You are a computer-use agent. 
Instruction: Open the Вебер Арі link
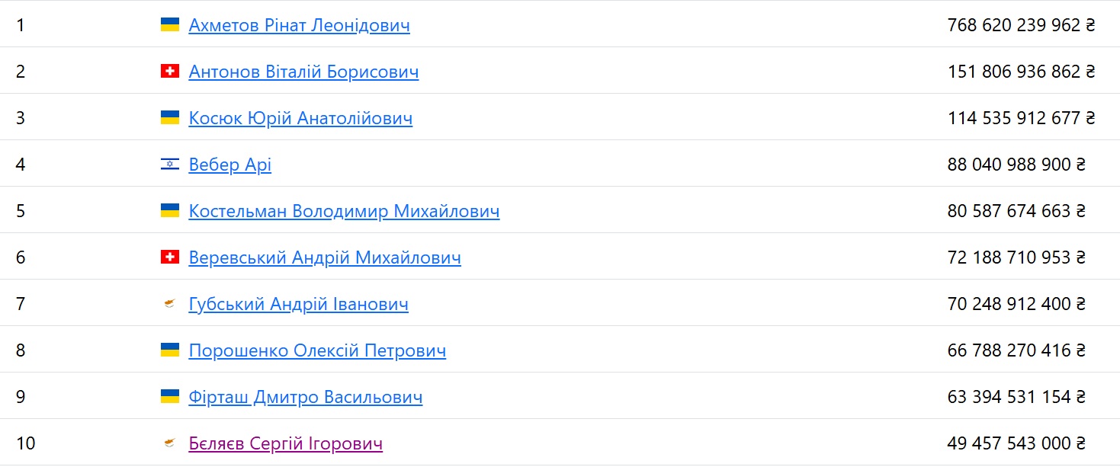229,165
